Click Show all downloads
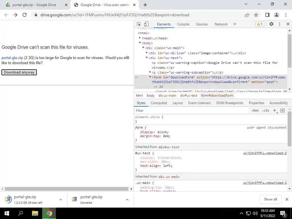This screenshot has width=292, height=219. [x=270, y=199]
